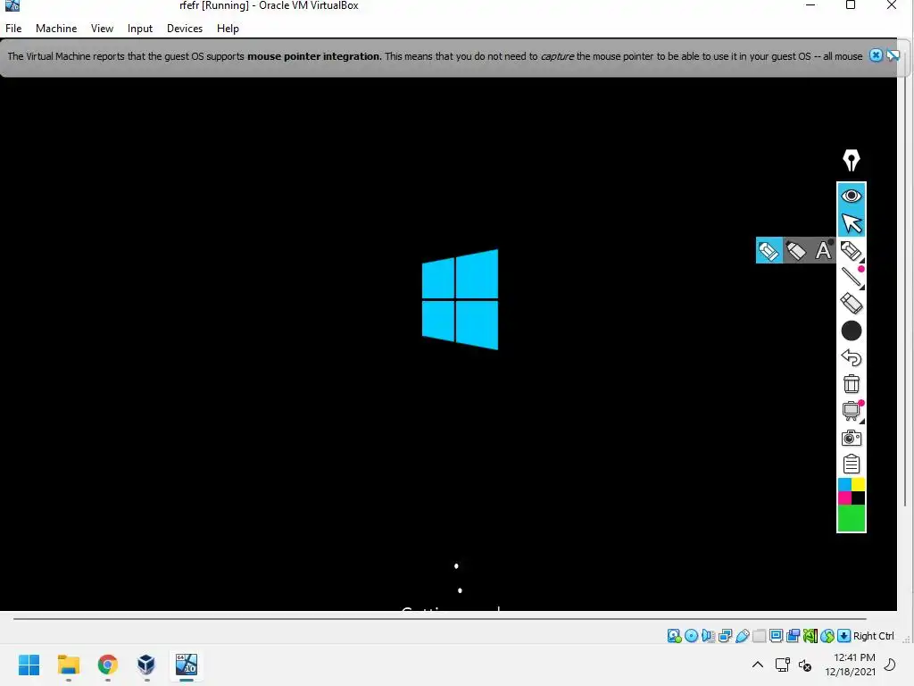Select the pencil tool in the main toolbar
Screen dimensions: 914x686
pos(851,251)
